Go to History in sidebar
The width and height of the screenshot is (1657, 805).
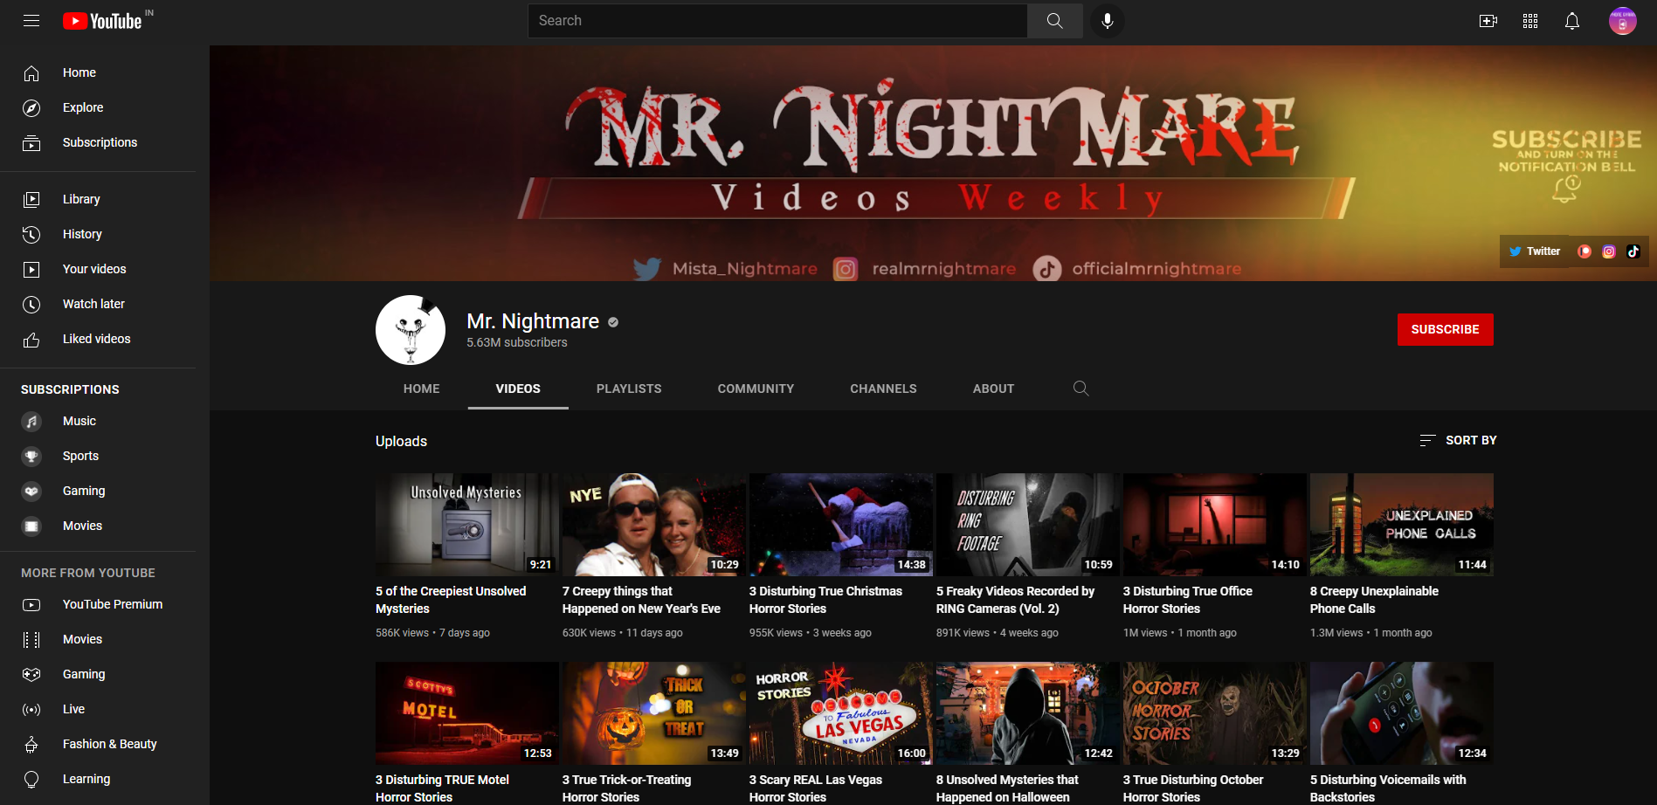(x=82, y=234)
